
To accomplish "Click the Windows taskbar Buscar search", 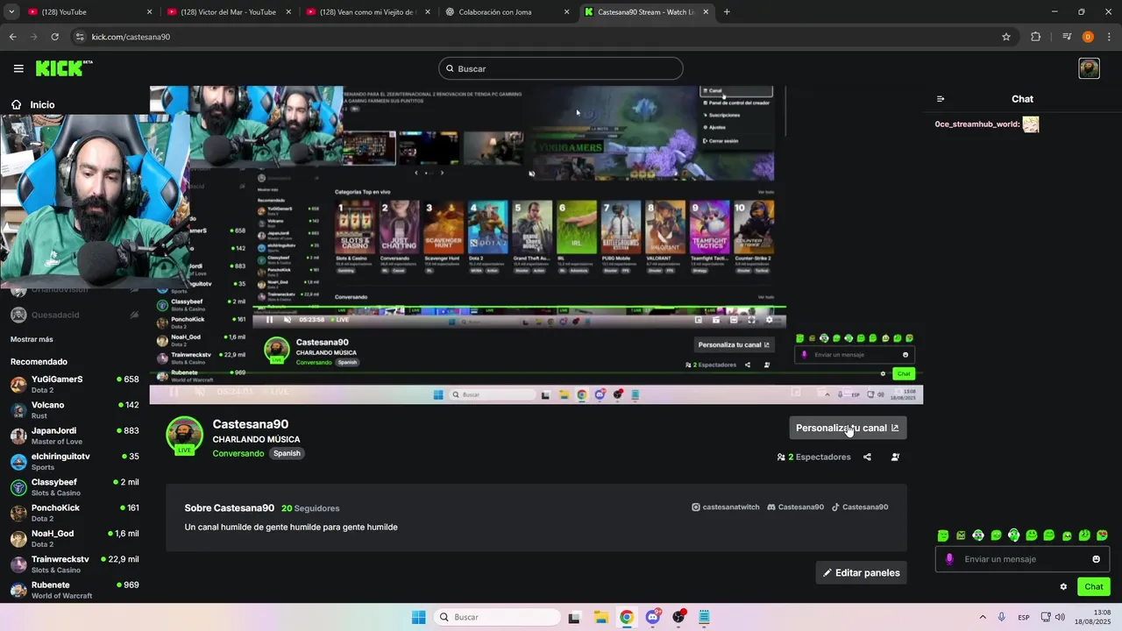I will [x=497, y=617].
